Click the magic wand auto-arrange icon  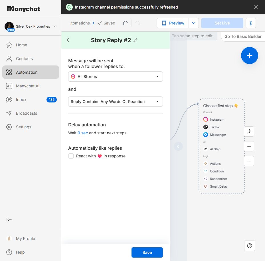pos(249,131)
